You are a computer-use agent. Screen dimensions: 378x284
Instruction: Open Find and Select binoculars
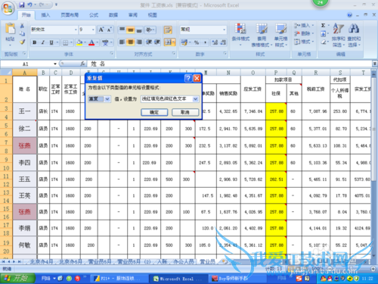[354, 35]
